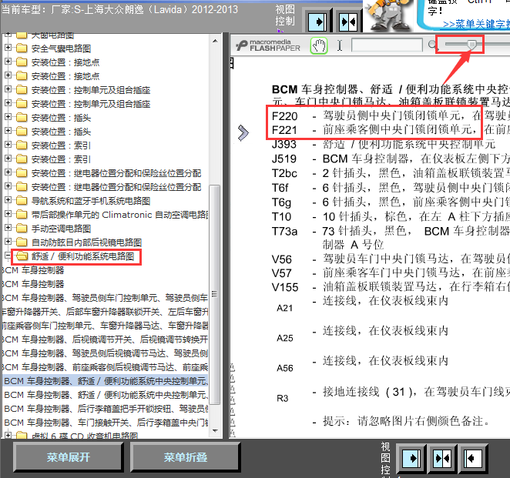The height and width of the screenshot is (478, 510).
Task: Click the bottom view-control split-center button
Action: tap(442, 458)
